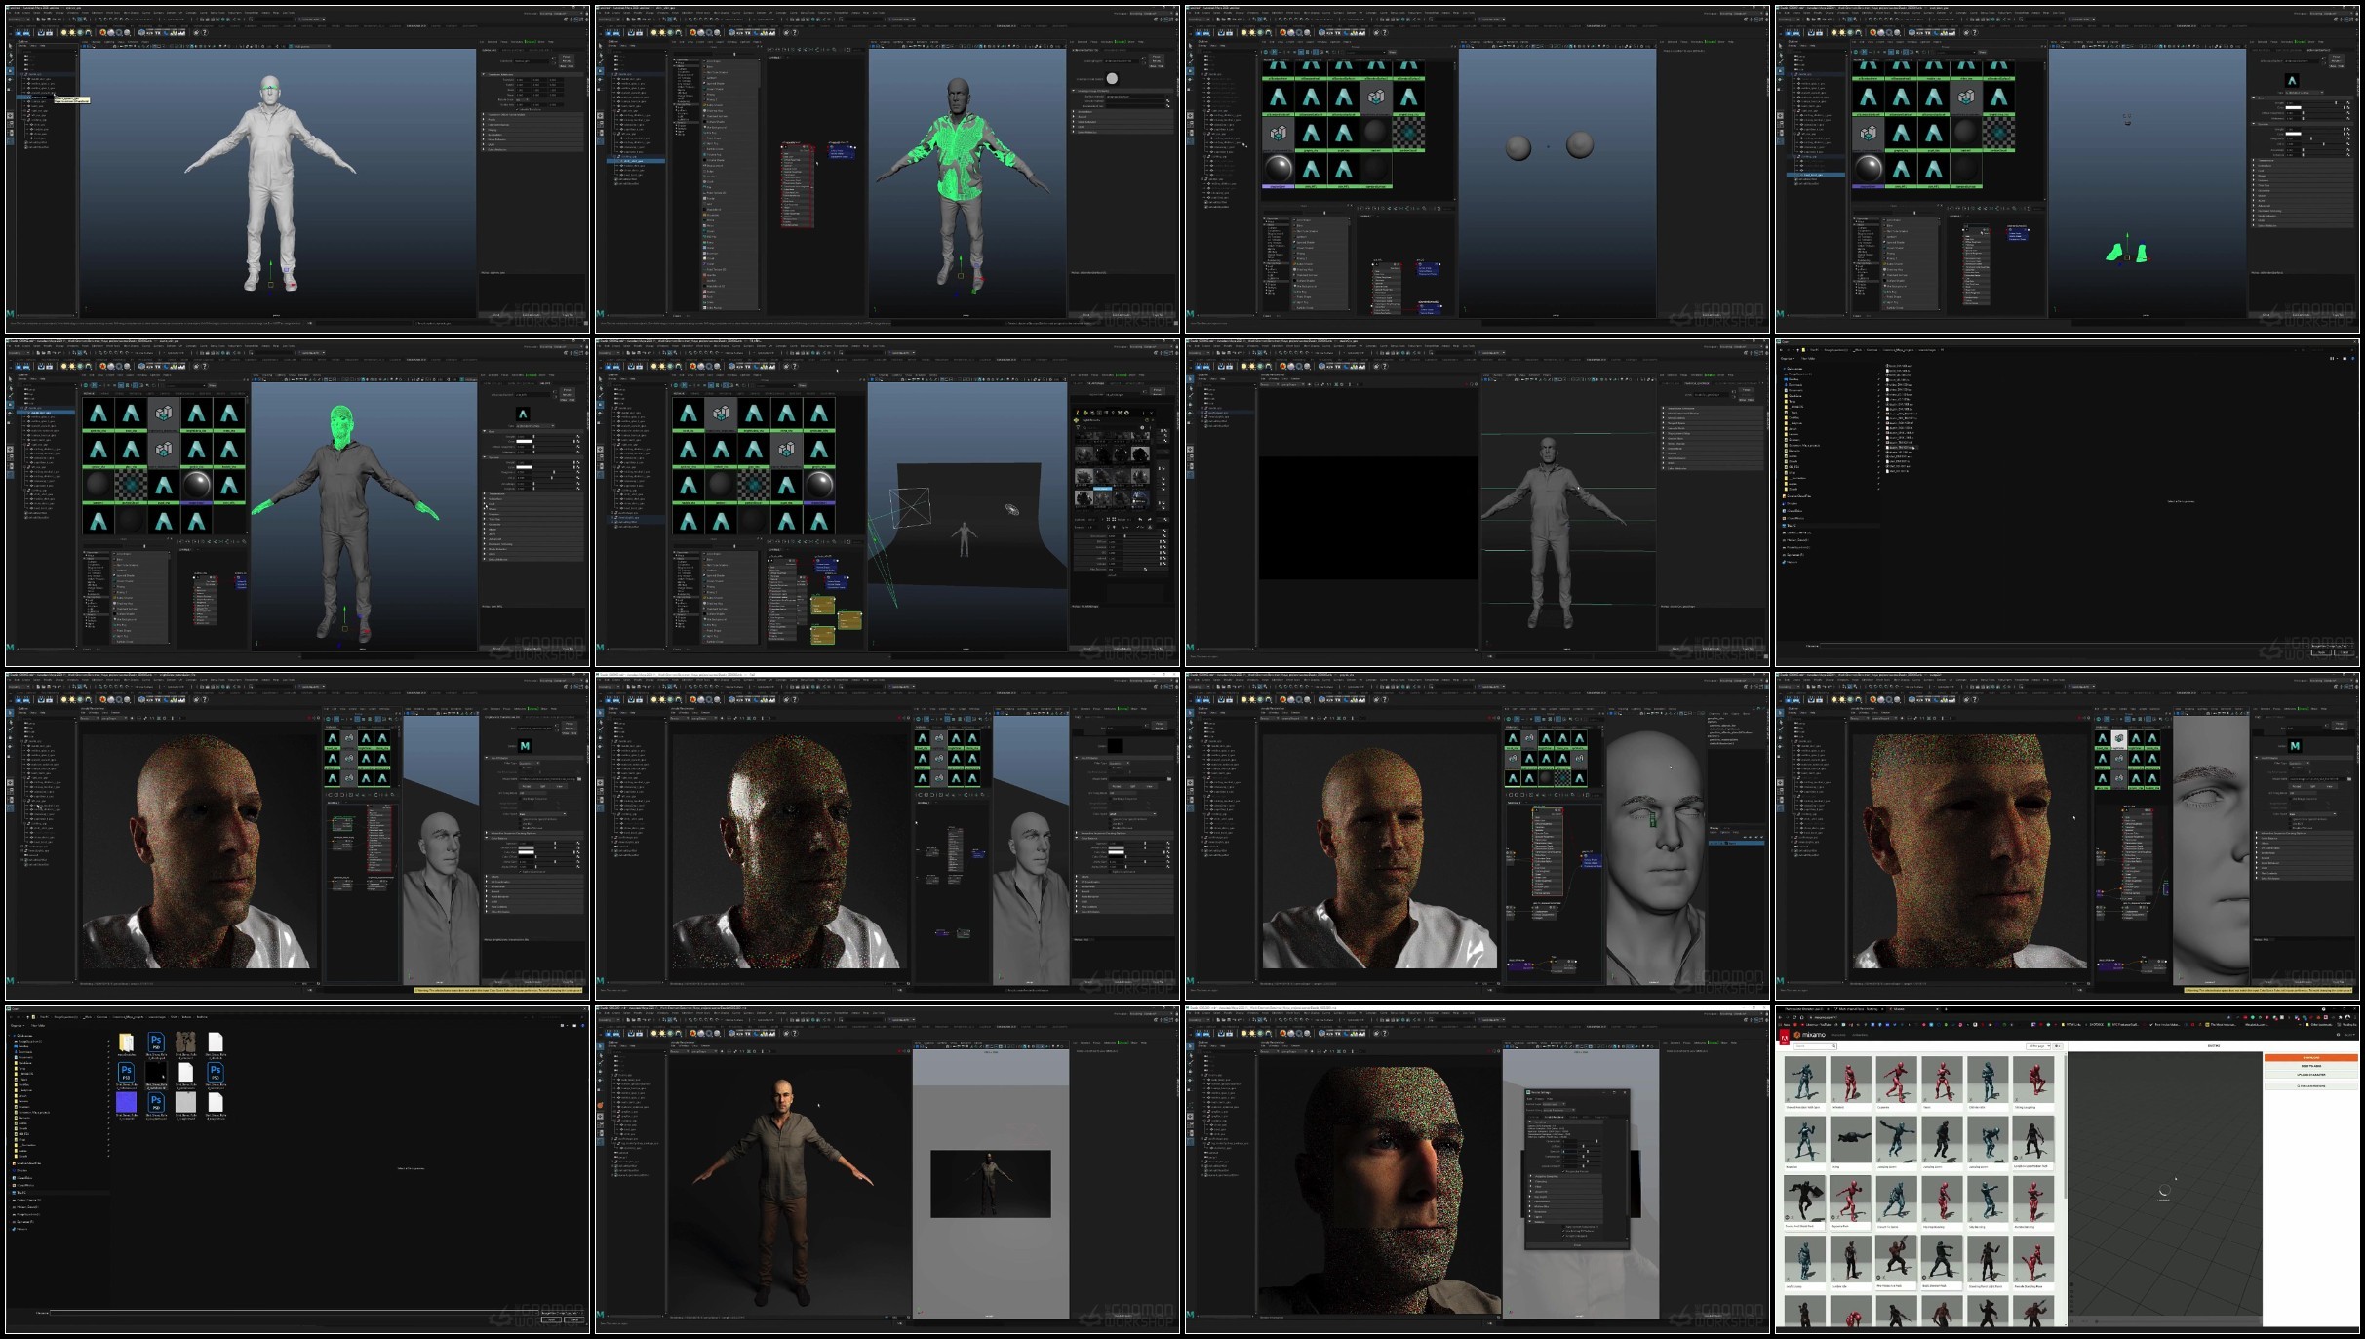
Task: Click the red Adobe logo on Mixamo page
Action: (x=1785, y=1039)
